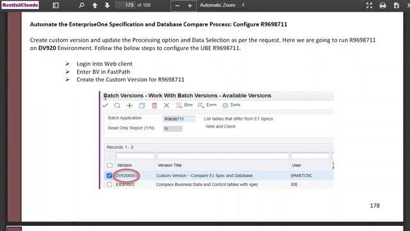This screenshot has width=410, height=231.
Task: Click the red Delete trash icon
Action: (154, 105)
